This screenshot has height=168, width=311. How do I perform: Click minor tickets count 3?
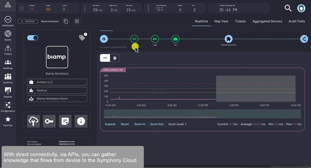[x=64, y=9]
